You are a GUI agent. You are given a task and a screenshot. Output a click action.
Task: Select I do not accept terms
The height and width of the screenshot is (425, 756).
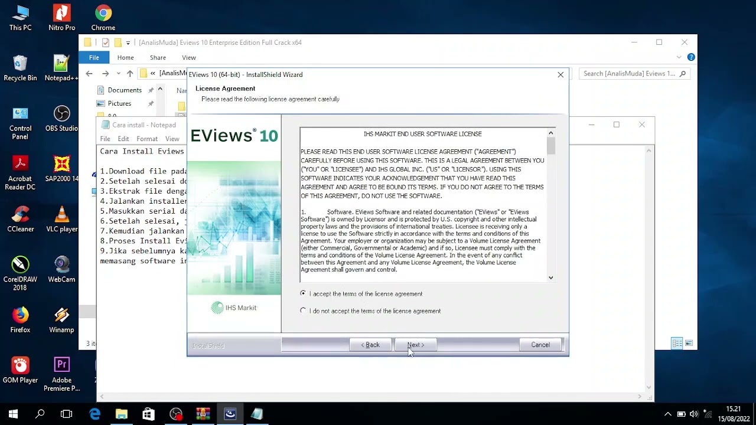(x=304, y=310)
